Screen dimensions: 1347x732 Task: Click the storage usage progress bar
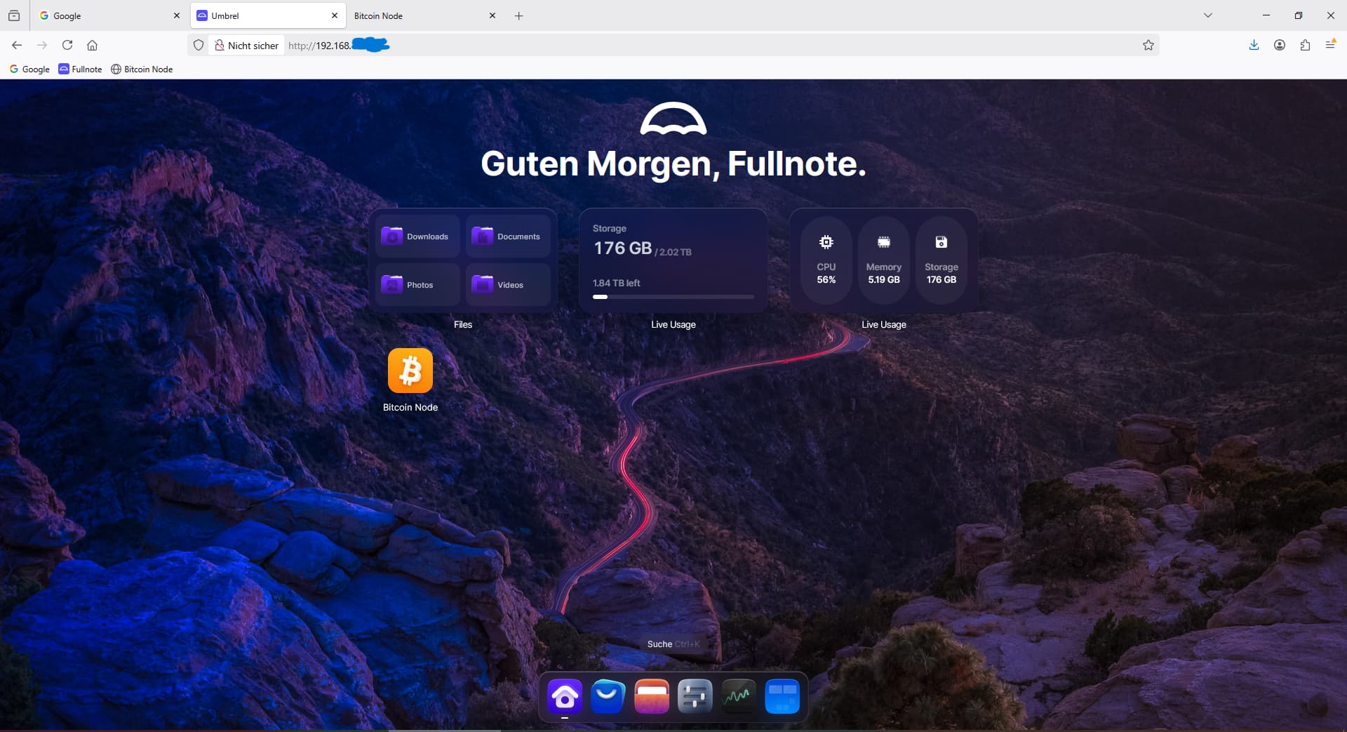(x=673, y=297)
